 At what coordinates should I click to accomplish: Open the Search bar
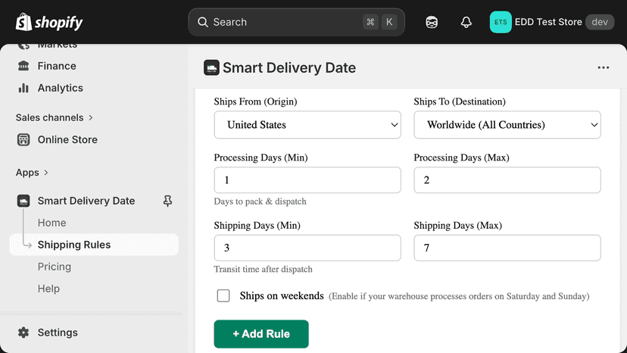pyautogui.click(x=296, y=22)
